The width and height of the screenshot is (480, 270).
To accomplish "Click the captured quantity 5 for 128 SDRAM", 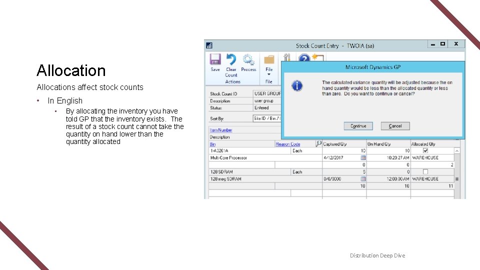I will pyautogui.click(x=344, y=171).
